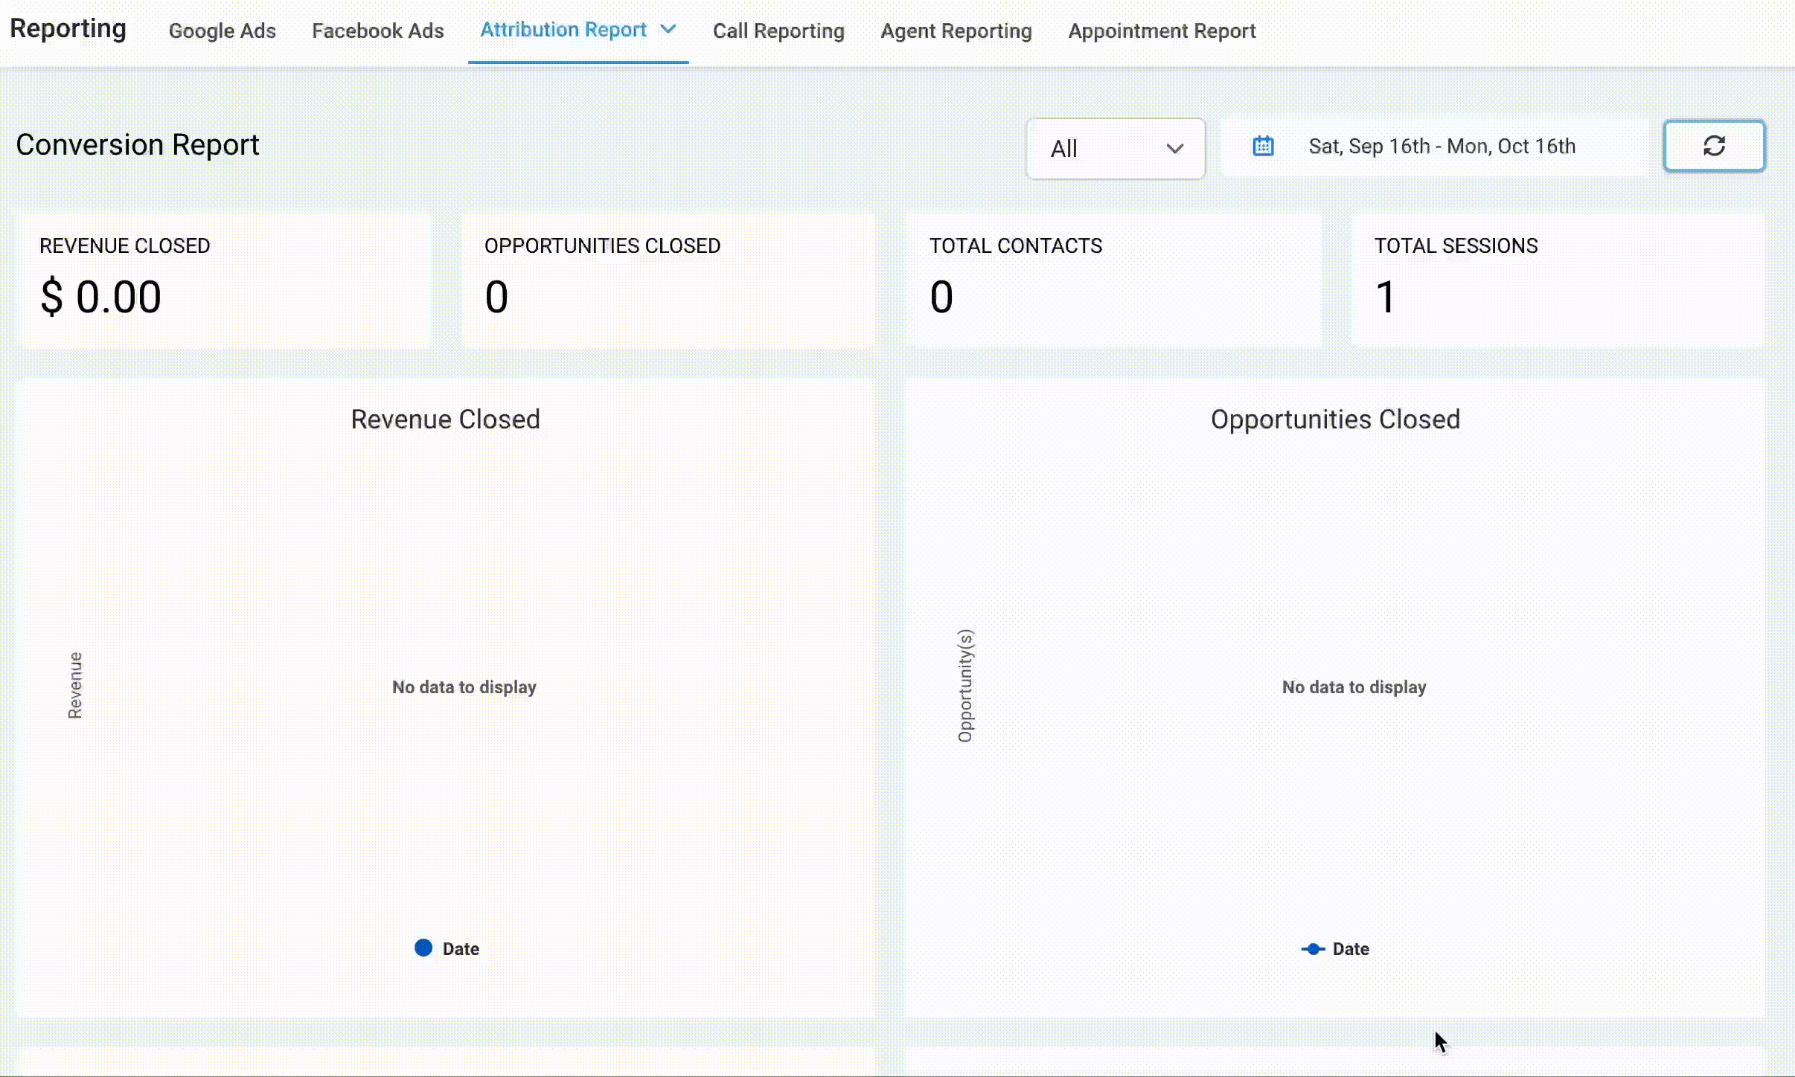Click the chevron beside Attribution Report
Screen dimensions: 1795x1077
pos(668,29)
